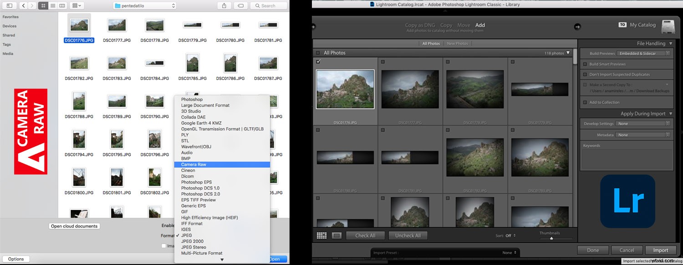The width and height of the screenshot is (683, 265).
Task: Switch to grid view in Lightroom filmstrip toolbar
Action: [321, 235]
